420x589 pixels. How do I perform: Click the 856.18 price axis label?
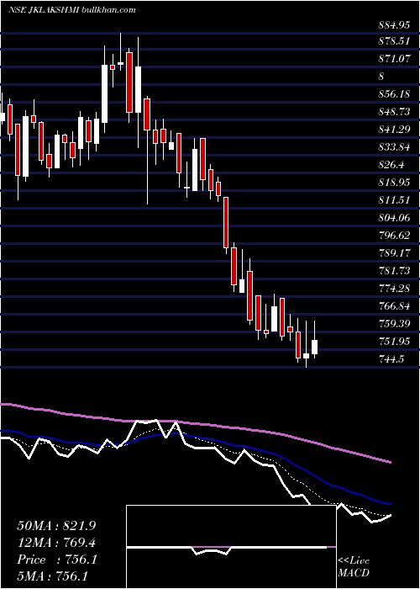point(394,94)
